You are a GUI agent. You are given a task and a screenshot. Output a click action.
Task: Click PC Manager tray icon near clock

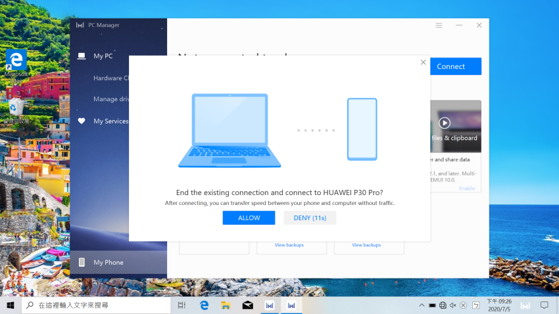525,305
